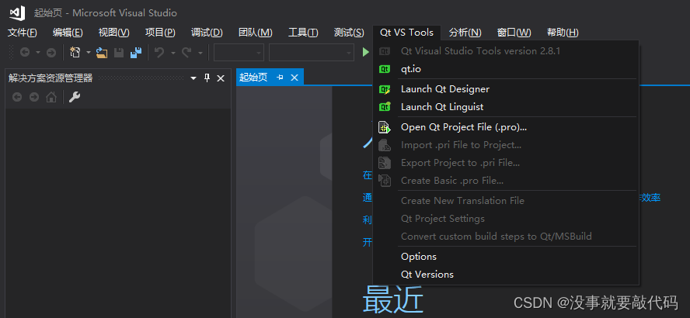
Task: Click Solution Explorer Home icon
Action: [x=51, y=97]
